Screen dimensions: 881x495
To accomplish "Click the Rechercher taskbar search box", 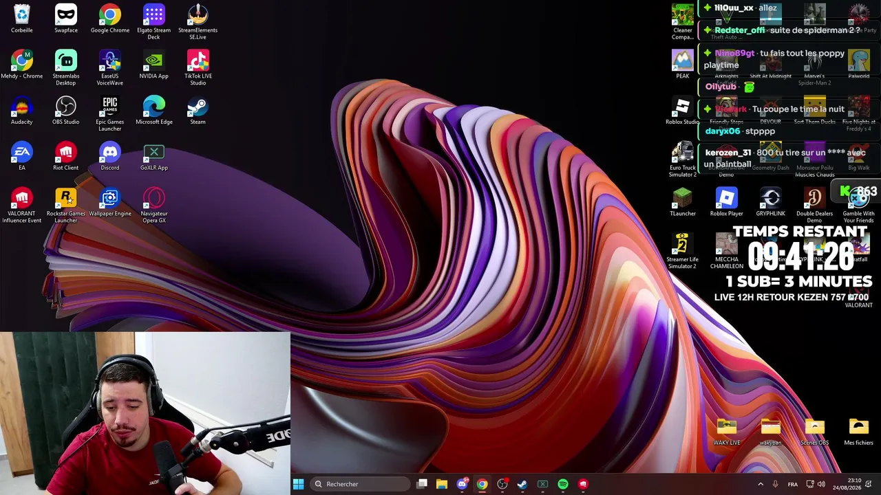I will point(360,484).
